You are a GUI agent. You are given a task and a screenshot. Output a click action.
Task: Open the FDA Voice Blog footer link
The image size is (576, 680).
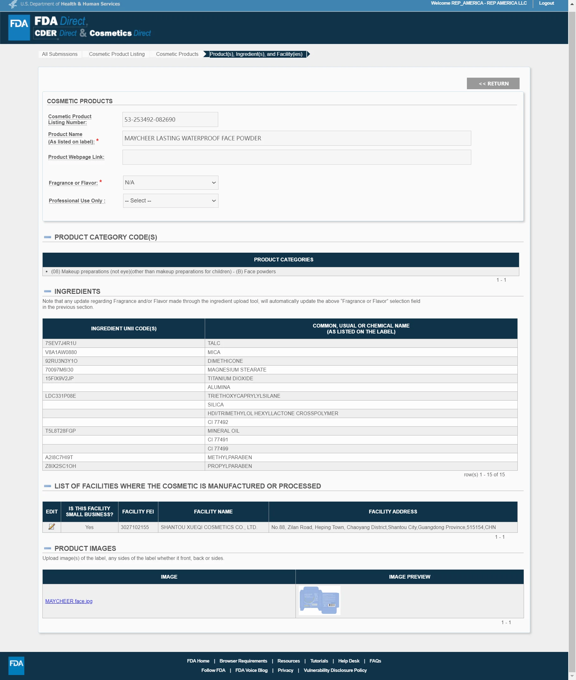point(252,671)
